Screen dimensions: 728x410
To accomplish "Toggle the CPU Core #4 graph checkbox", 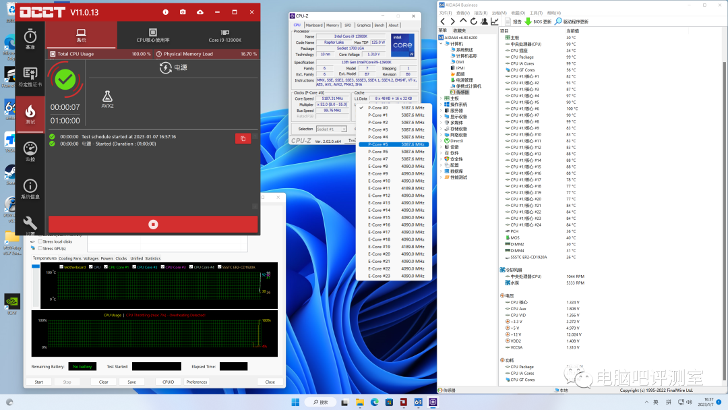I will coord(191,267).
